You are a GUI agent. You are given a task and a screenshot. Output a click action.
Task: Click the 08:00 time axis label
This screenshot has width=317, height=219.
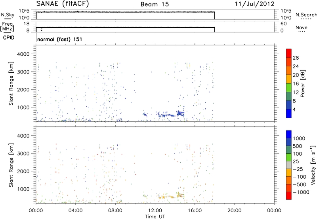click(x=115, y=211)
